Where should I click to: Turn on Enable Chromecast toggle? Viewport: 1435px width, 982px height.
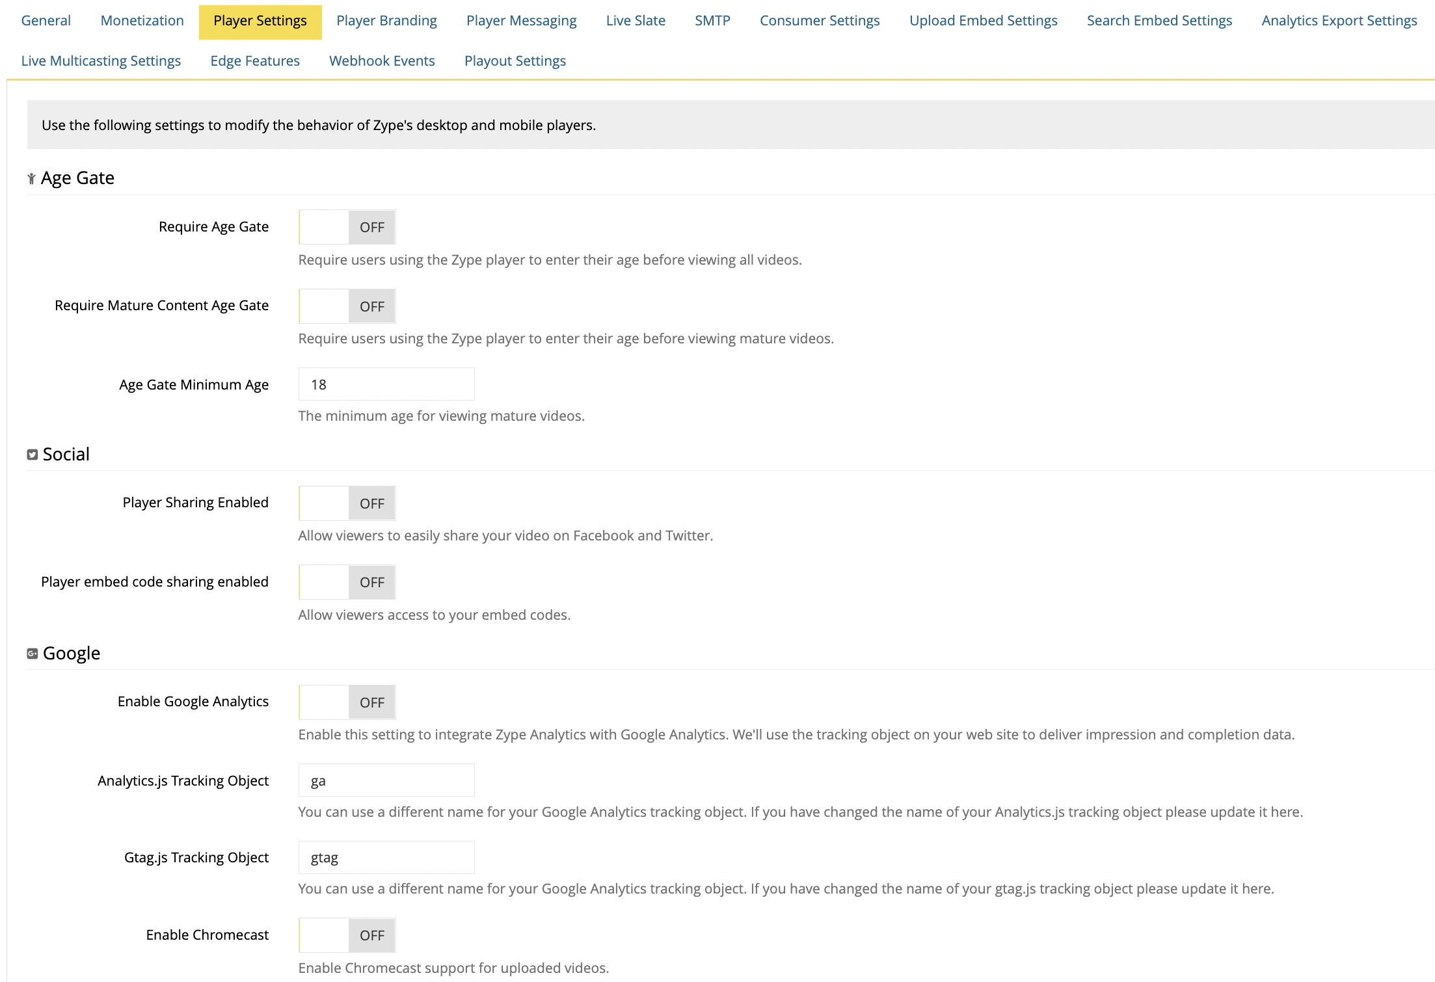347,935
